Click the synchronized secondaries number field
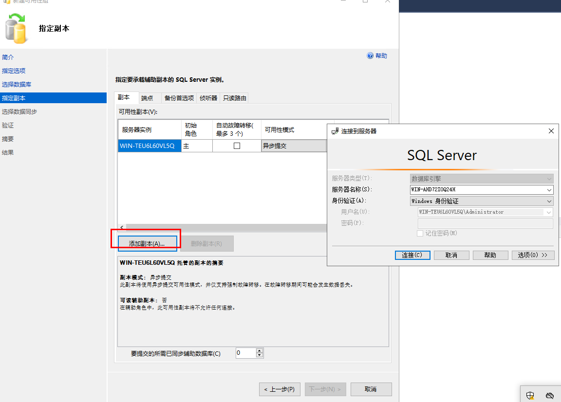Image resolution: width=561 pixels, height=402 pixels. [246, 353]
